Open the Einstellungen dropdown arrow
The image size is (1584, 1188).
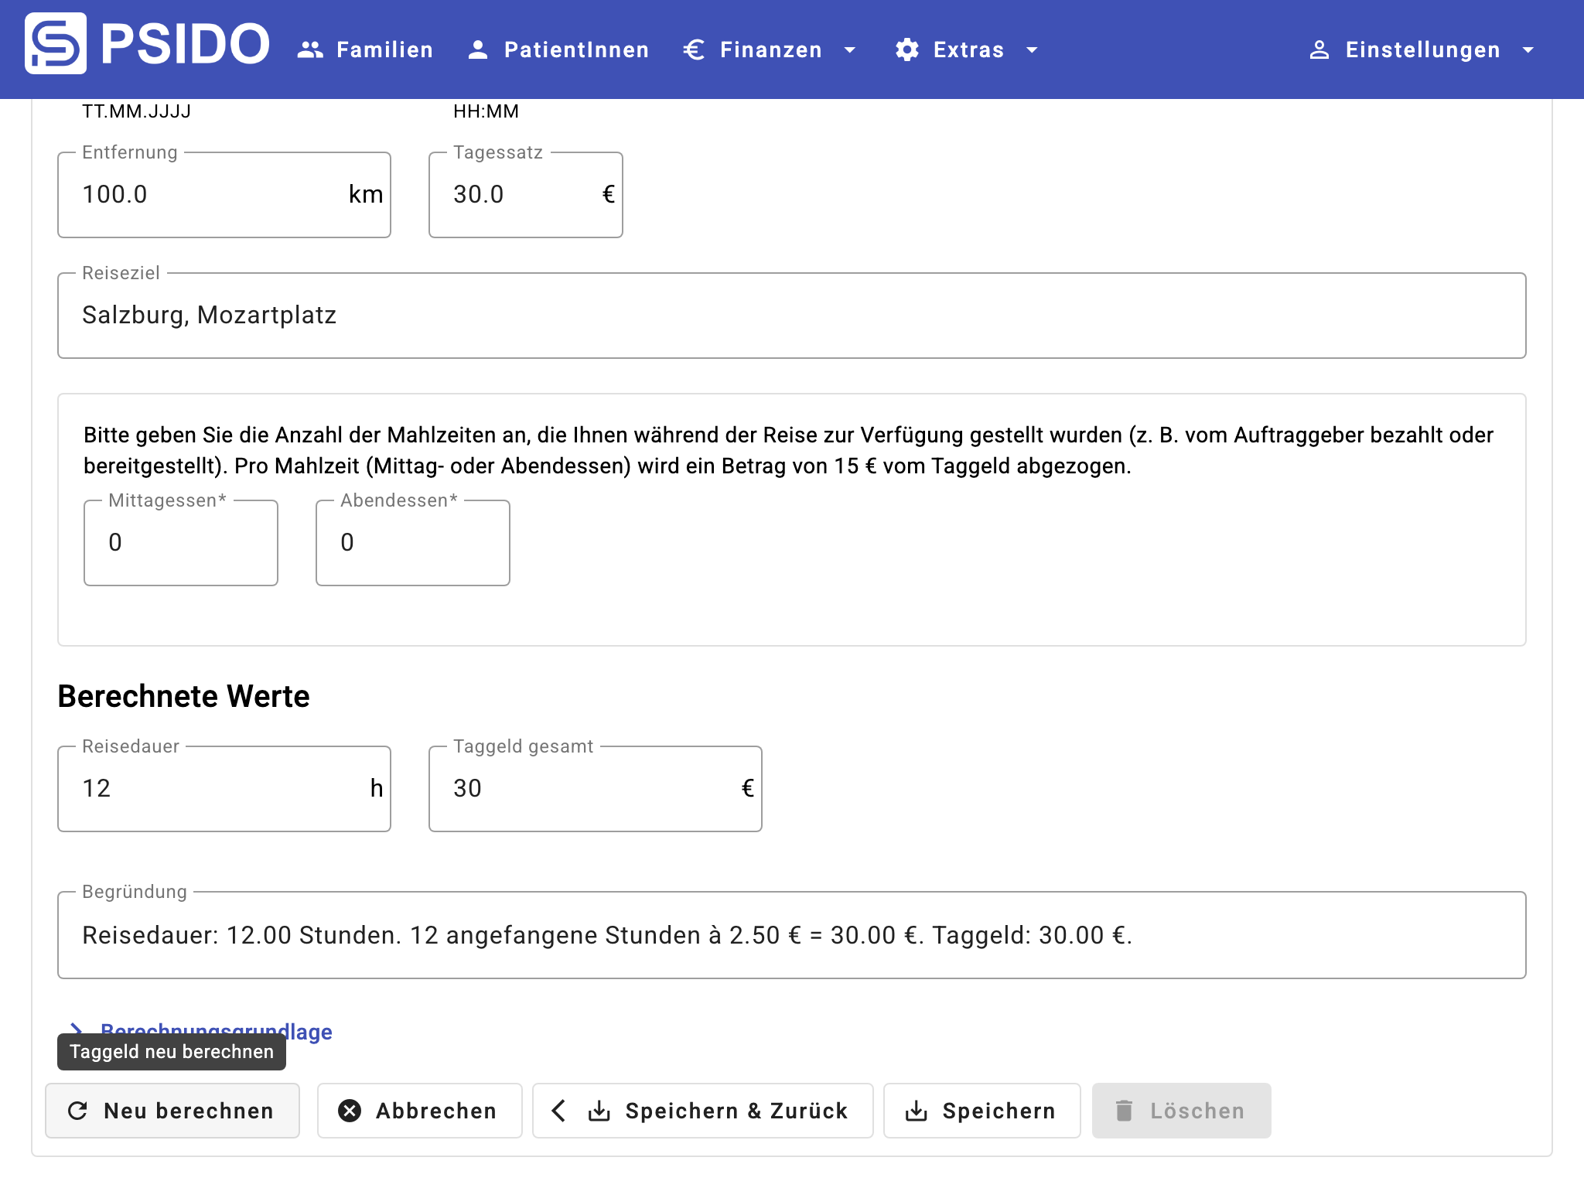click(x=1528, y=50)
